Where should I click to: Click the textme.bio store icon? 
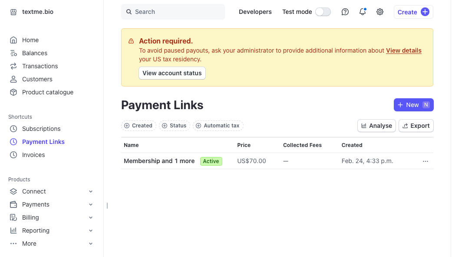(x=13, y=12)
